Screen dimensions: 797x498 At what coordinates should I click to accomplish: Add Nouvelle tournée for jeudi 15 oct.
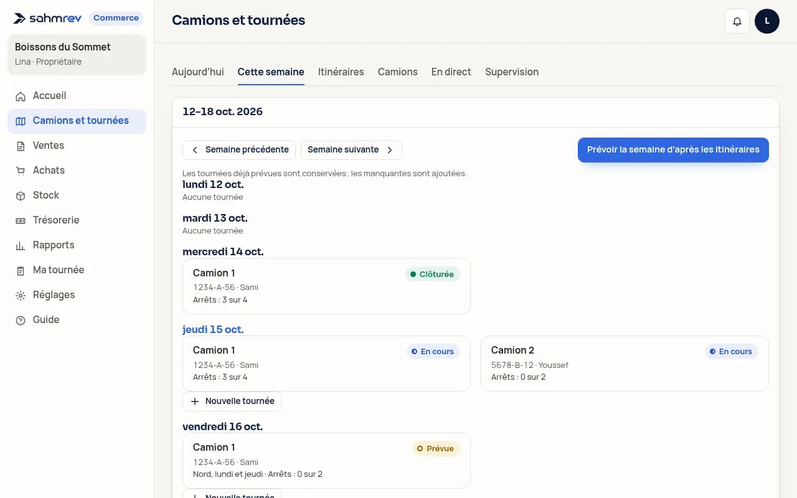pyautogui.click(x=232, y=402)
